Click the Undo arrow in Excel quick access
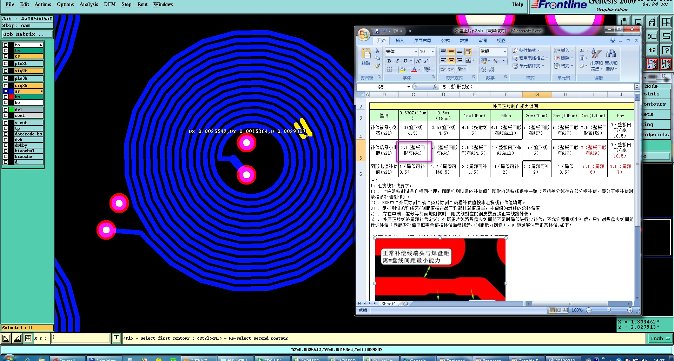The image size is (674, 361). [x=385, y=31]
